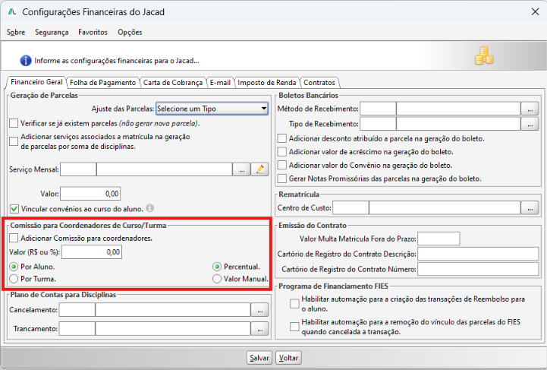Check Adicionar desconto atribuído a parcela checkbox

pyautogui.click(x=282, y=138)
